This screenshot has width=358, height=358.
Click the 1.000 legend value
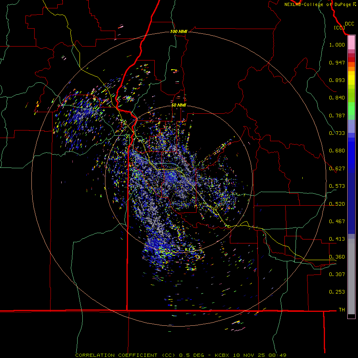click(x=337, y=45)
